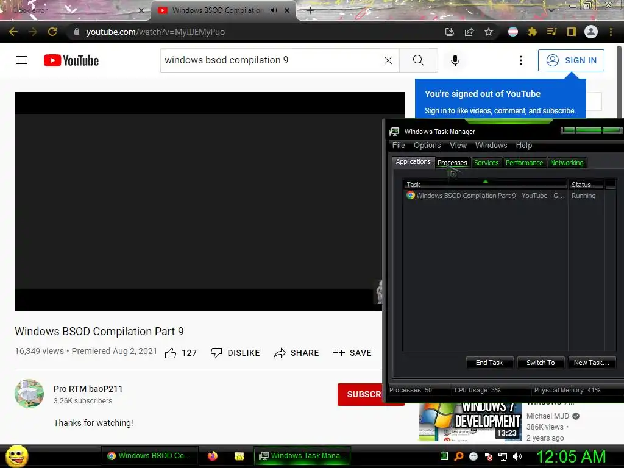Image resolution: width=624 pixels, height=468 pixels.
Task: Click the install app icon in address bar
Action: (449, 32)
